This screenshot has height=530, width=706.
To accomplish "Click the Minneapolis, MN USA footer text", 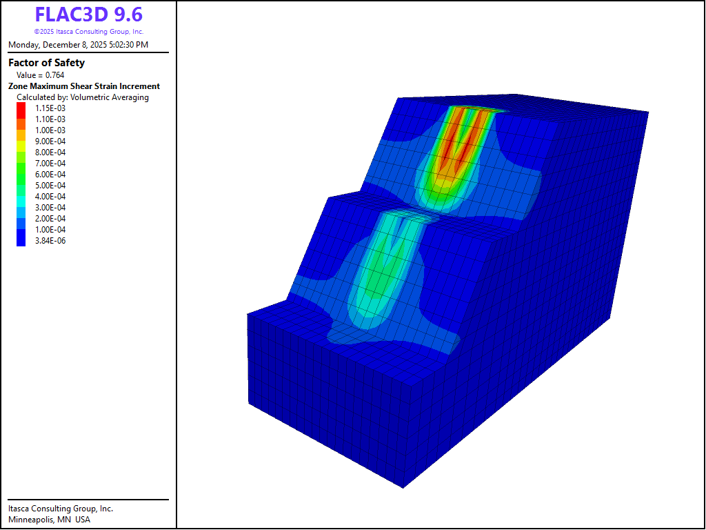I will point(49,520).
